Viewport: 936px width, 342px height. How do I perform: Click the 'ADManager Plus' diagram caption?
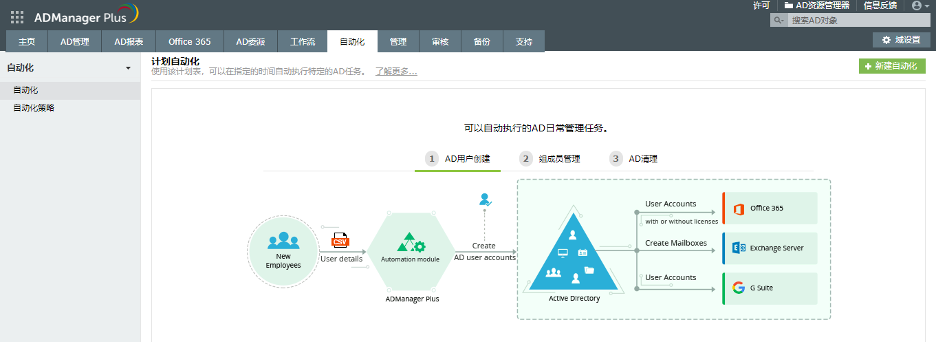tap(412, 299)
